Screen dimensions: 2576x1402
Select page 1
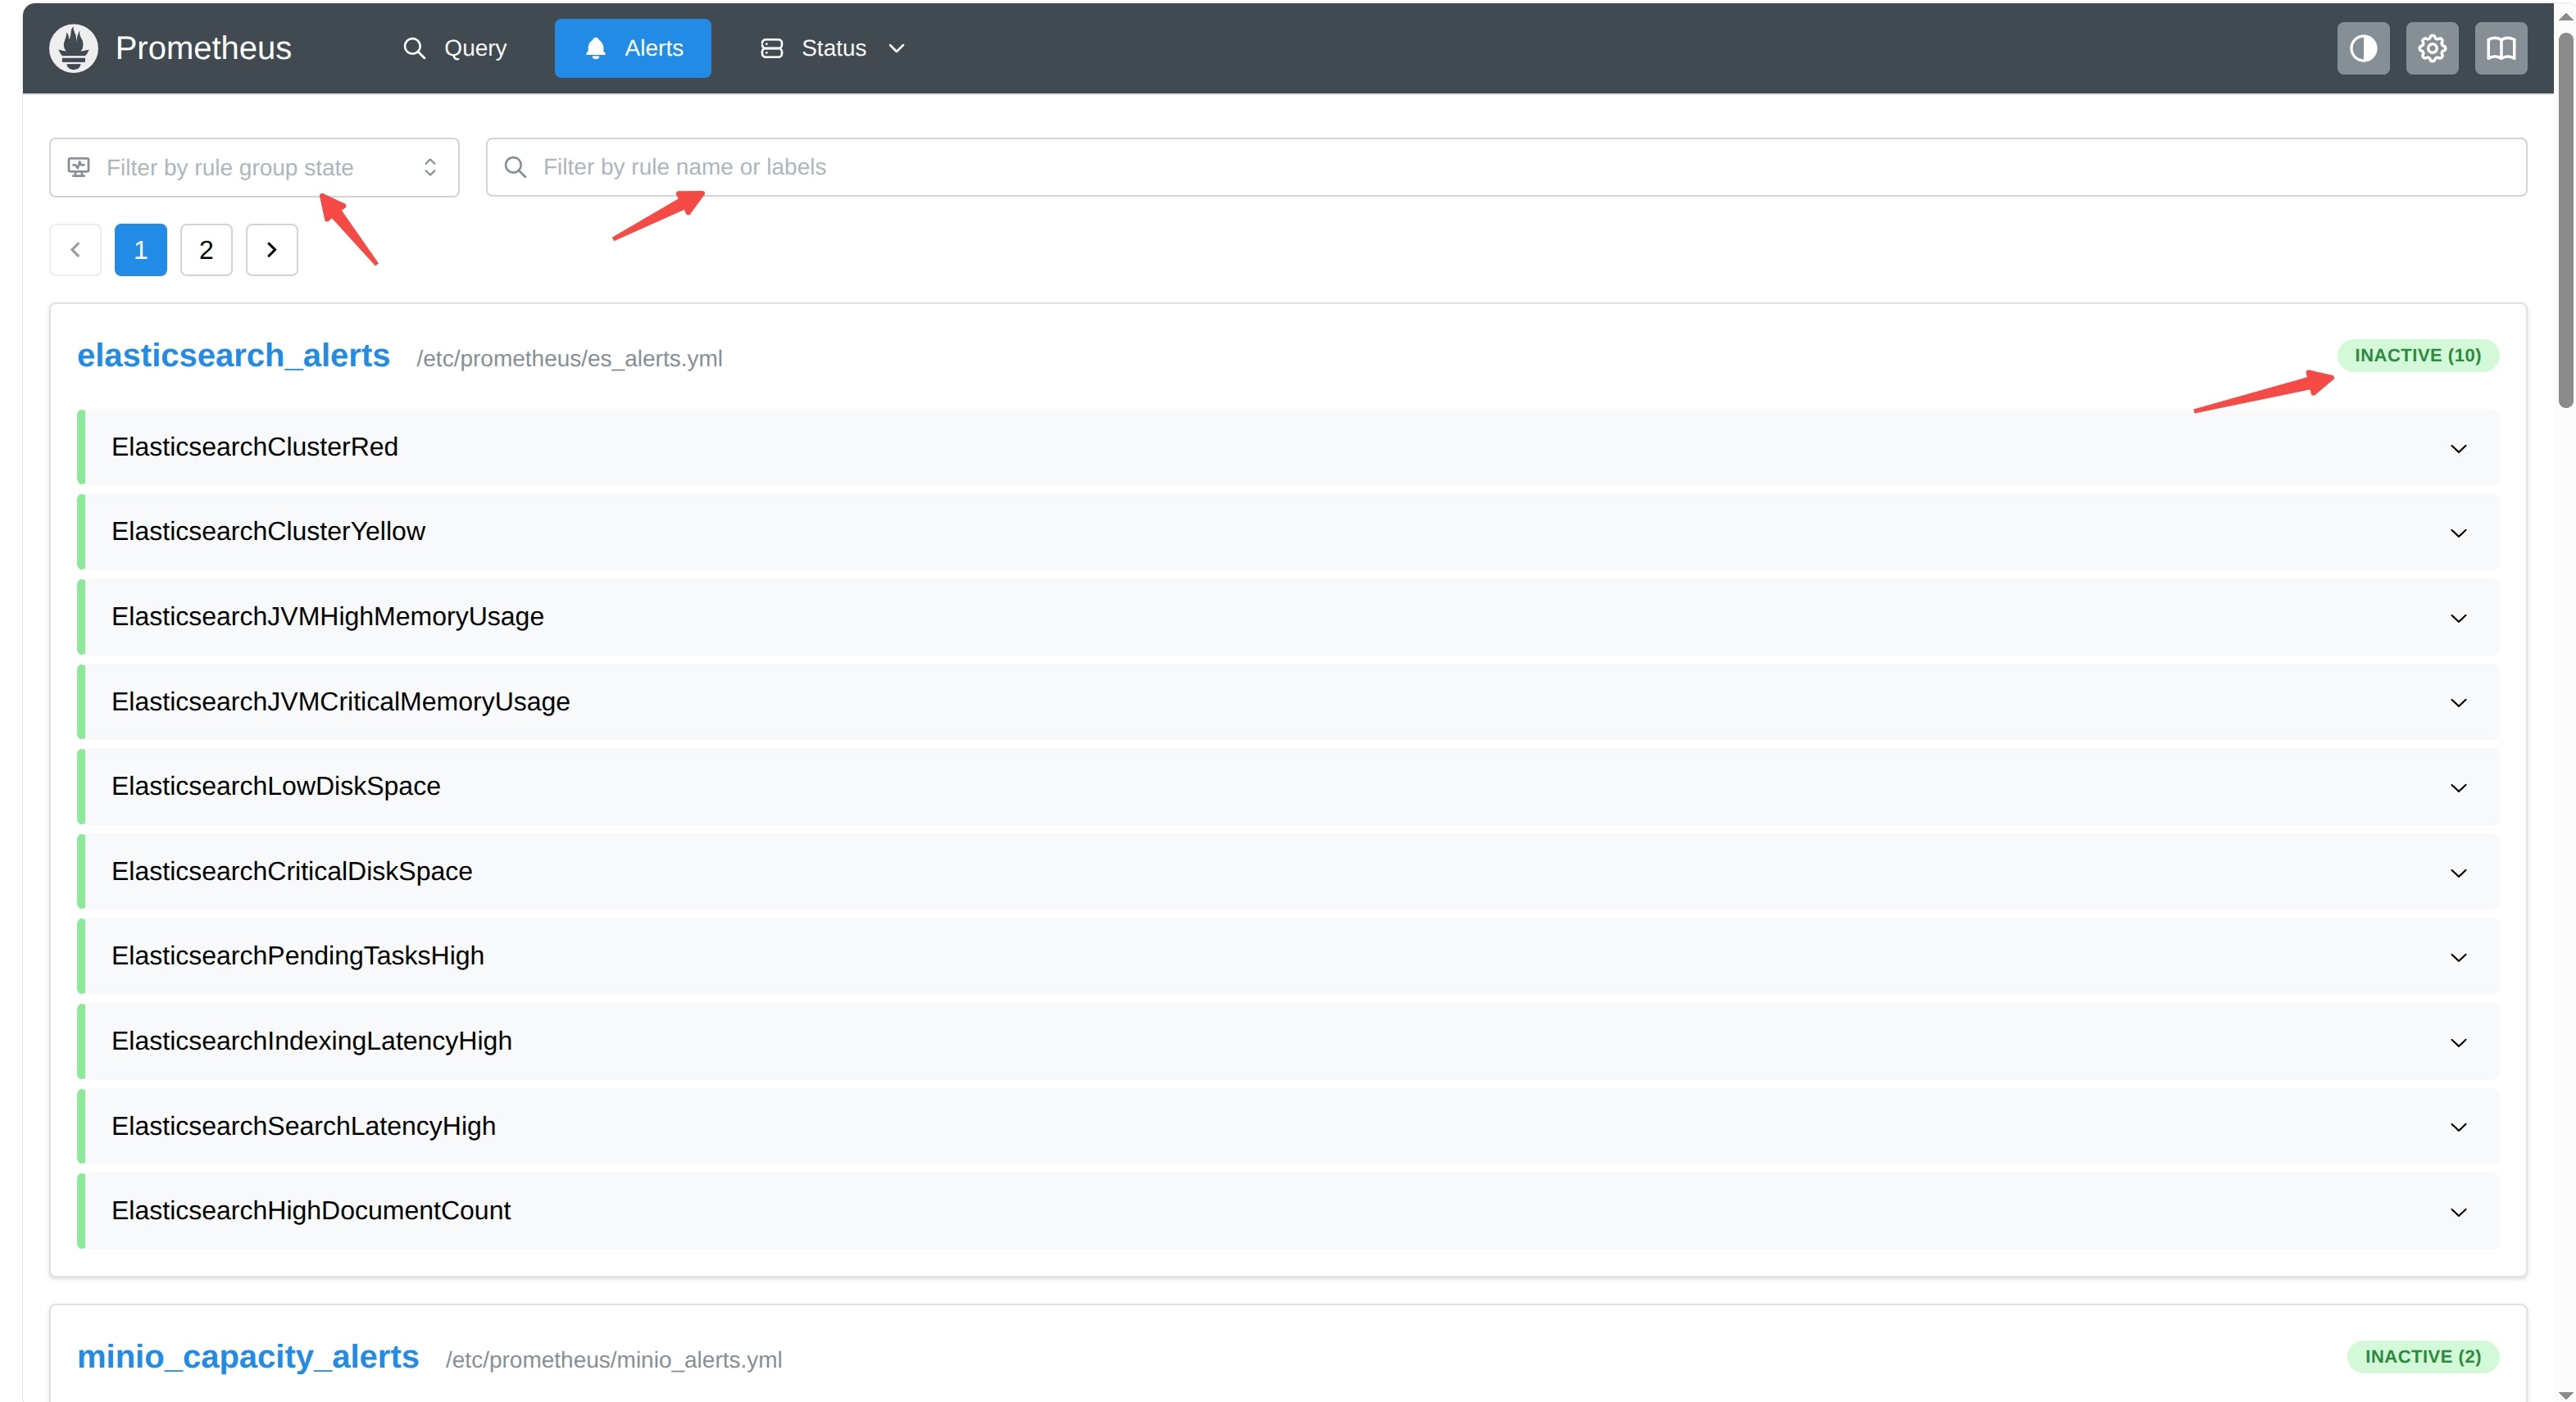coord(141,250)
